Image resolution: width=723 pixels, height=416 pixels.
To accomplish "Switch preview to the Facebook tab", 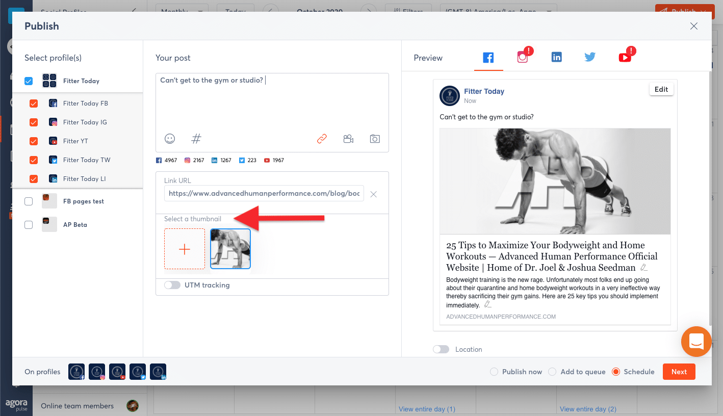I will pos(488,58).
